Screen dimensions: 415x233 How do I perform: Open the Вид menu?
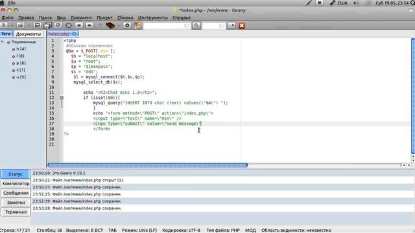pos(61,17)
